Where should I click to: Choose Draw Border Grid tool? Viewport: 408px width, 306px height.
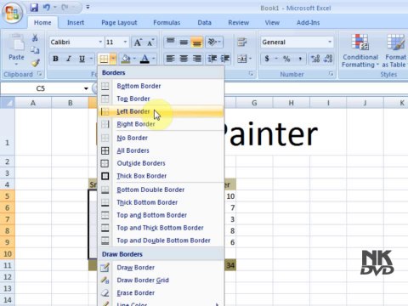(161, 280)
